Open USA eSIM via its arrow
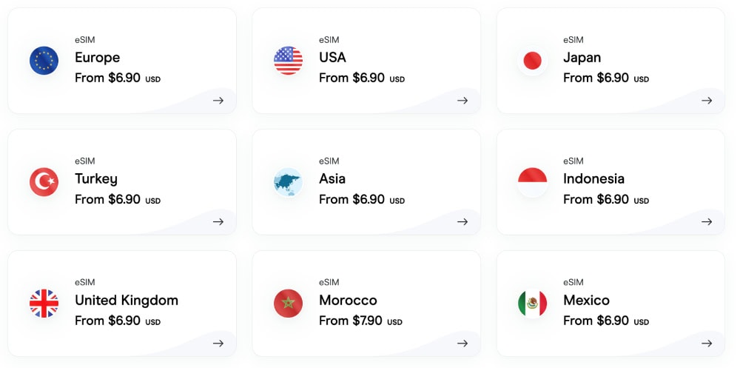The width and height of the screenshot is (740, 368). coord(462,100)
